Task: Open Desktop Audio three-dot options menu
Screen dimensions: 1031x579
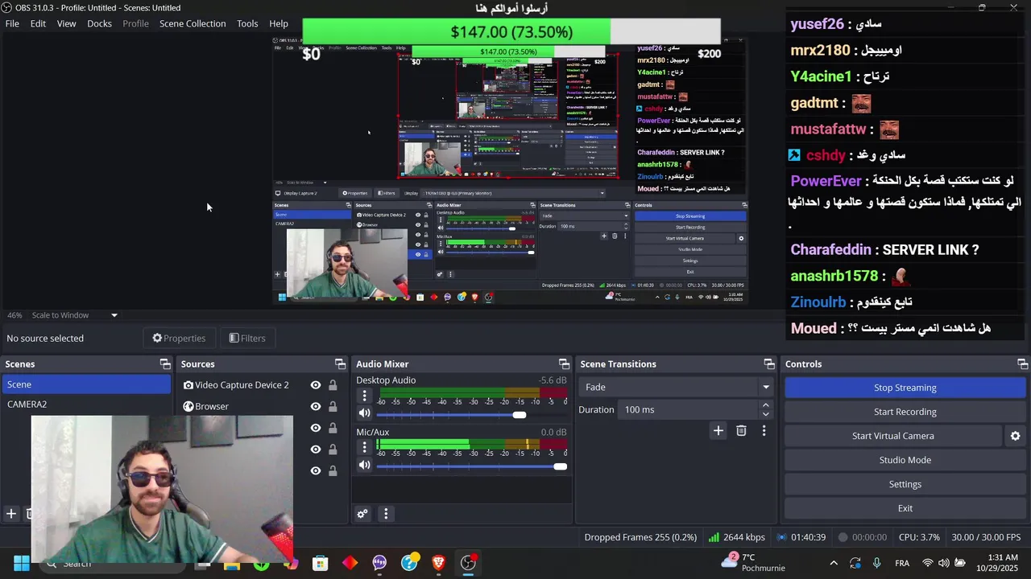Action: pos(364,396)
